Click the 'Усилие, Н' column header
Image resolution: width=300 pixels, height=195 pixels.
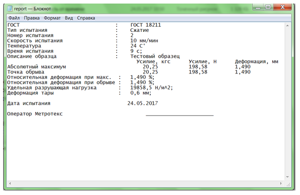click(x=203, y=61)
